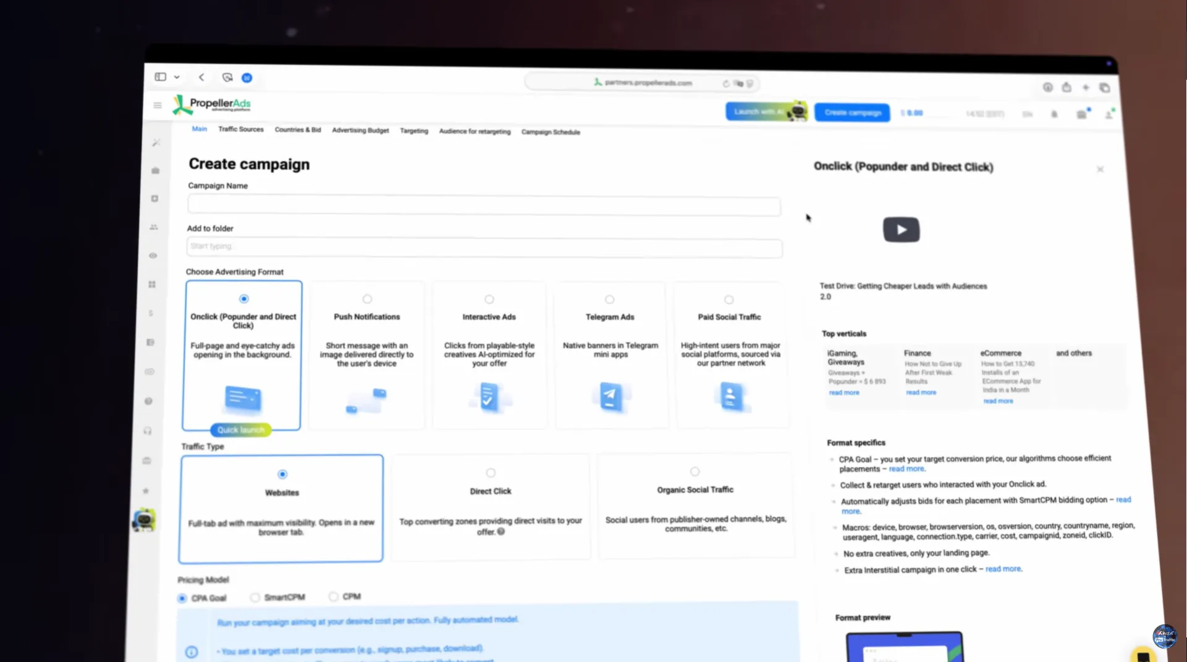Click the Format preview laptop thumbnail
Screen dimensions: 1187x662
tap(905, 647)
